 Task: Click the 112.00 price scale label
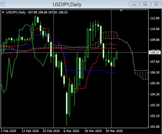[155, 18]
